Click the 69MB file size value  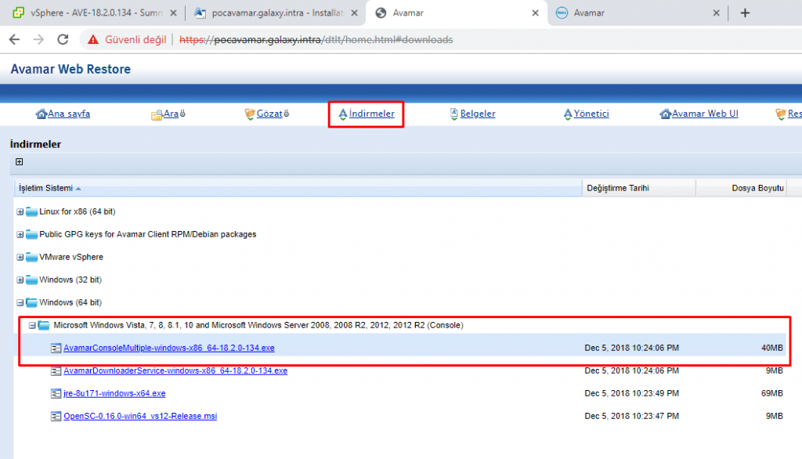(771, 393)
